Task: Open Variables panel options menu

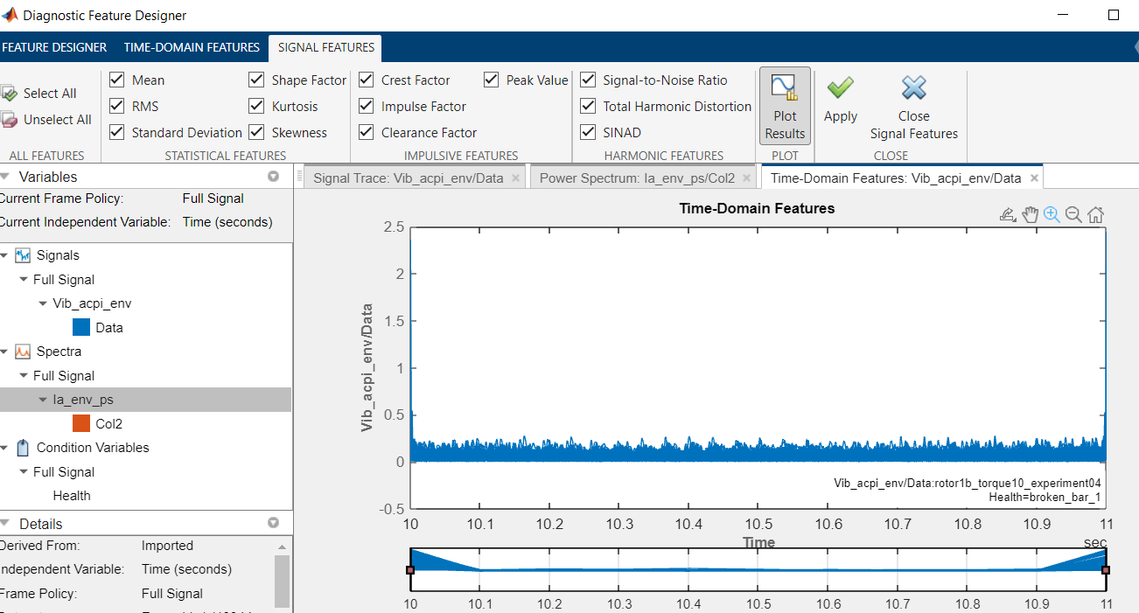Action: point(274,177)
